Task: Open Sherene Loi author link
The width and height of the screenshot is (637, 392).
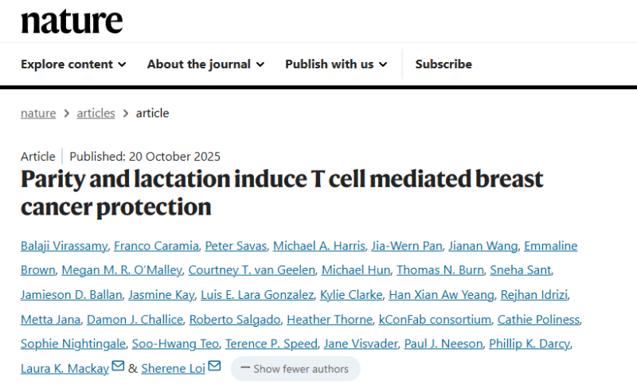Action: pos(174,368)
